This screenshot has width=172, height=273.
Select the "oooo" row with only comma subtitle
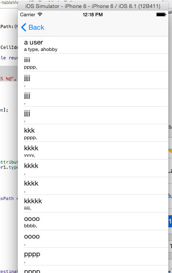93,239
